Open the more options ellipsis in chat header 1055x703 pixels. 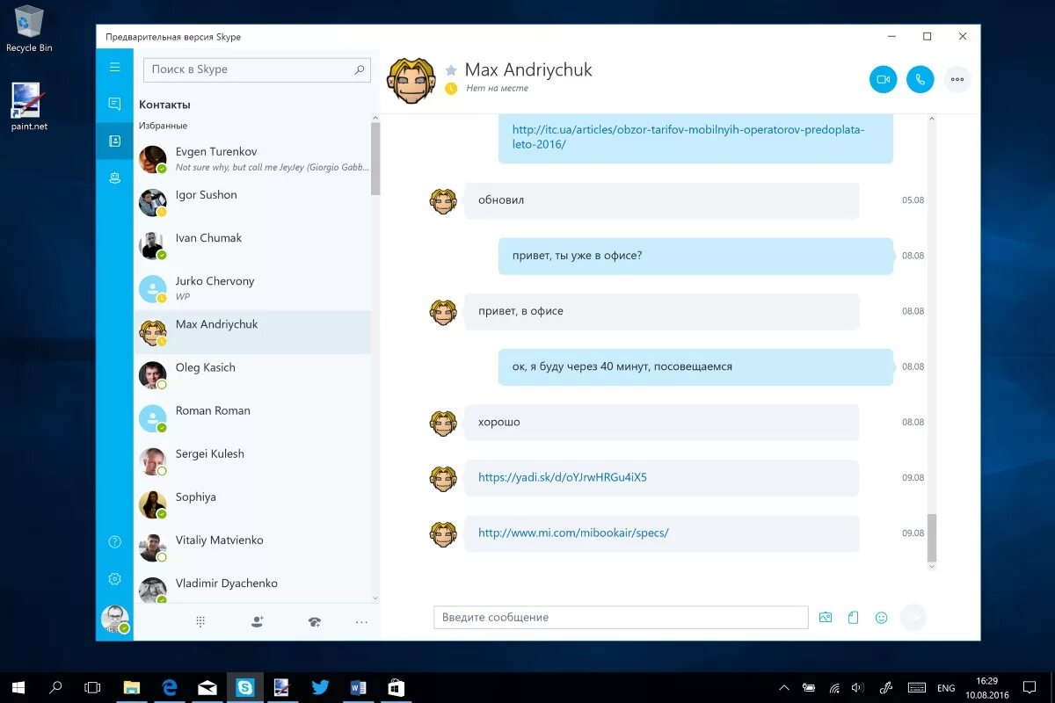tap(957, 79)
